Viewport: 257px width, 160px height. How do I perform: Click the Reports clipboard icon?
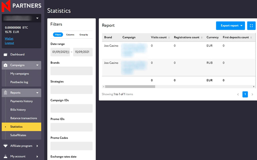point(5,93)
